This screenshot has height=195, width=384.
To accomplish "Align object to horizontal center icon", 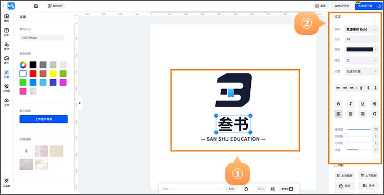I will (x=345, y=88).
